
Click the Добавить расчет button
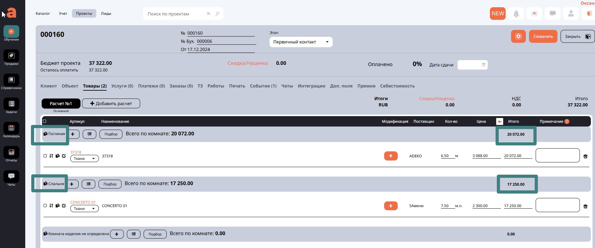(x=111, y=104)
